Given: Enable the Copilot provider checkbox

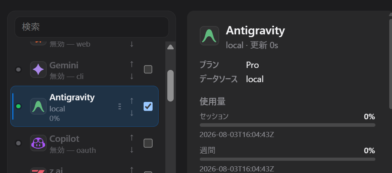Looking at the screenshot, I should click(x=148, y=143).
